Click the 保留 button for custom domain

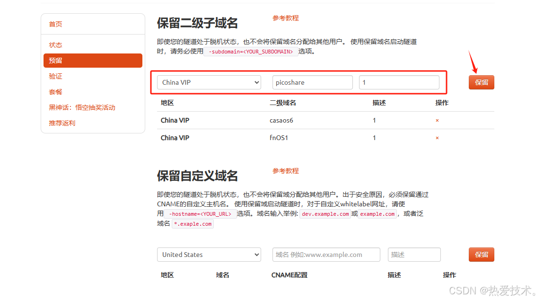pos(481,255)
